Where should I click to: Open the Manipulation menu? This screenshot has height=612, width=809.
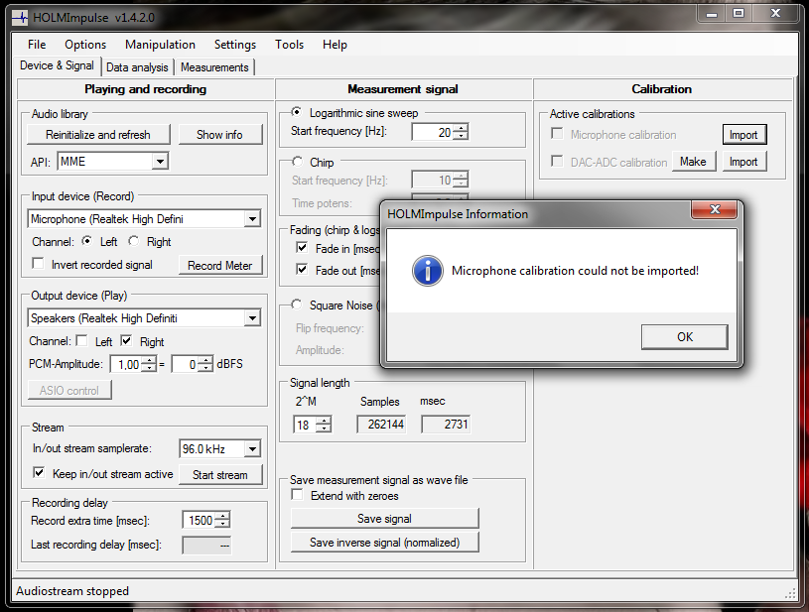[x=160, y=45]
